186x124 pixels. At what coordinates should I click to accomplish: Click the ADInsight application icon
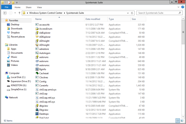(x=37, y=45)
